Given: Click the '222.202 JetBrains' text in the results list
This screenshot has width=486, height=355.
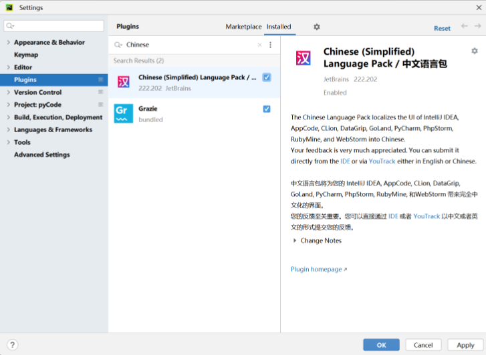Looking at the screenshot, I should click(164, 88).
